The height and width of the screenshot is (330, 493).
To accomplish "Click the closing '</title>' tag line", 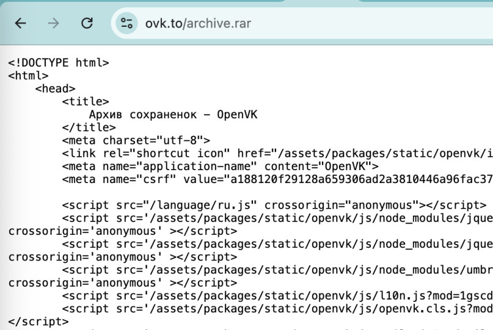I will [89, 127].
